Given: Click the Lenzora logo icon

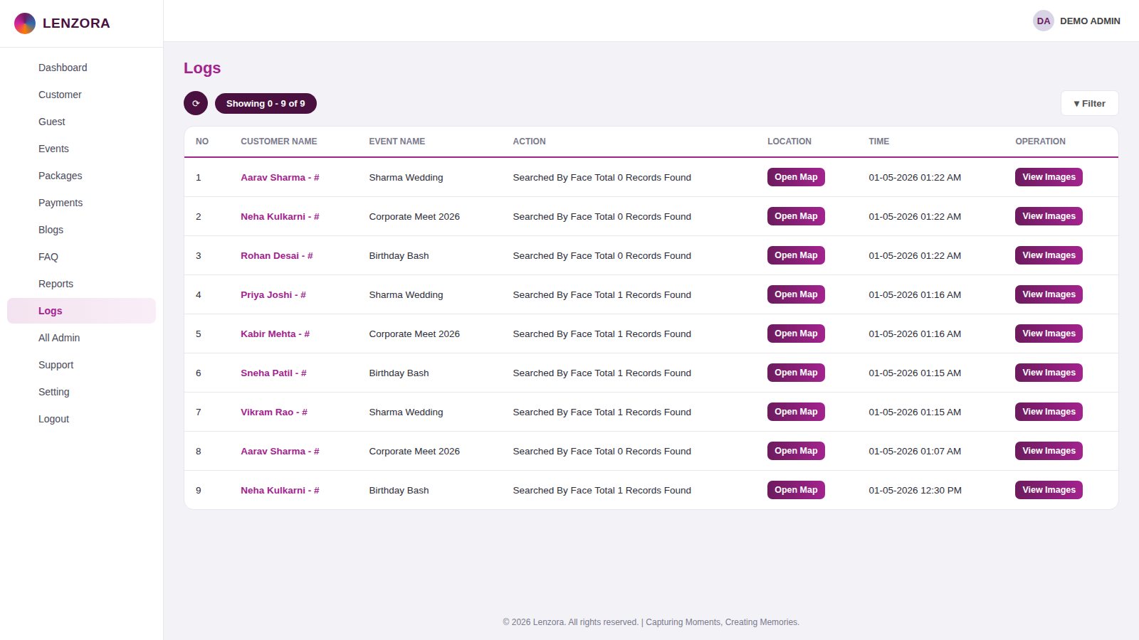Looking at the screenshot, I should [x=25, y=23].
